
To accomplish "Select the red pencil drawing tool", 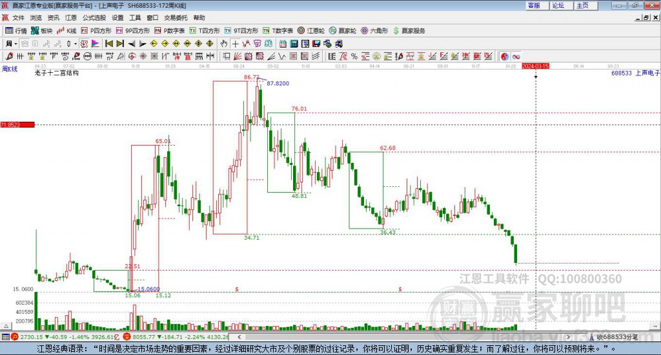I will (9, 56).
